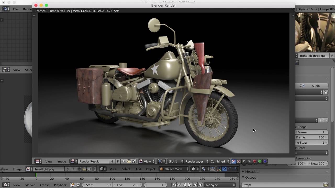Play the animation forward
Image resolution: width=335 pixels, height=188 pixels.
coord(190,185)
